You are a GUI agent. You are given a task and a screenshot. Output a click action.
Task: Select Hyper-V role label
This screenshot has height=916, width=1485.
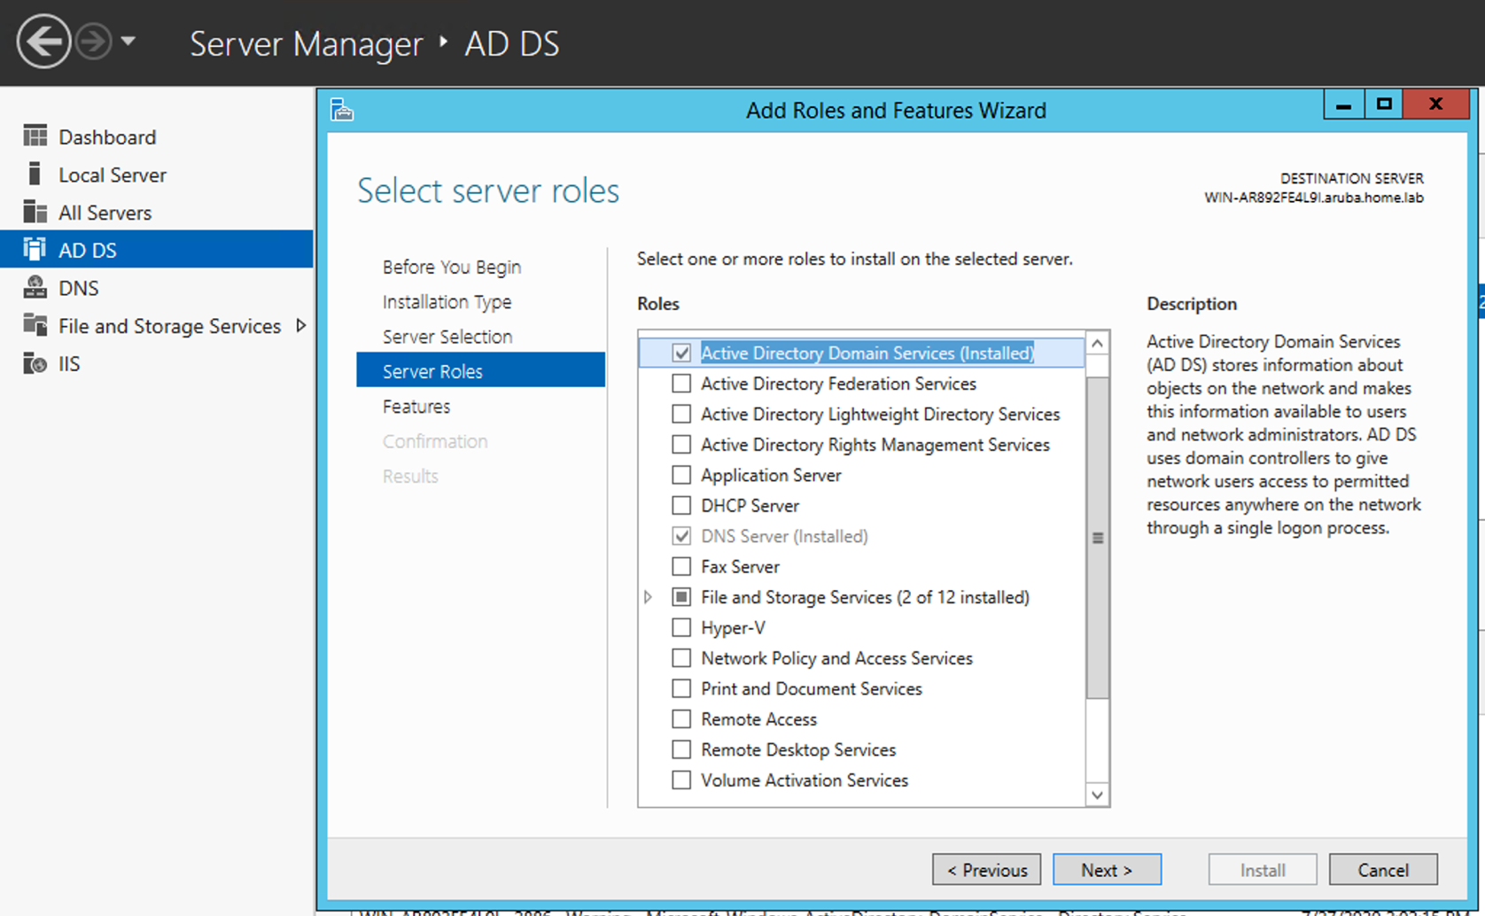tap(733, 628)
